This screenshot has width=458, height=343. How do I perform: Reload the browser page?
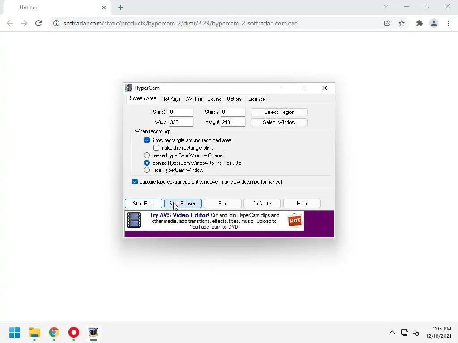click(38, 23)
